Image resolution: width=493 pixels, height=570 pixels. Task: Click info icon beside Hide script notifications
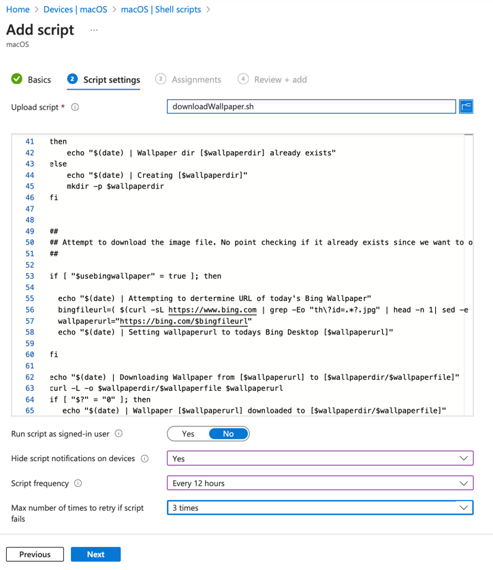point(144,458)
